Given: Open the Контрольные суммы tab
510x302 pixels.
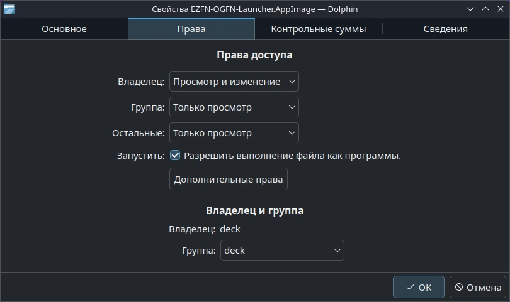Looking at the screenshot, I should point(319,29).
